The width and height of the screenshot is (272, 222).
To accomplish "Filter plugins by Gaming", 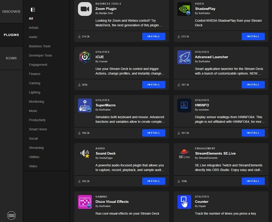I will tap(34, 83).
